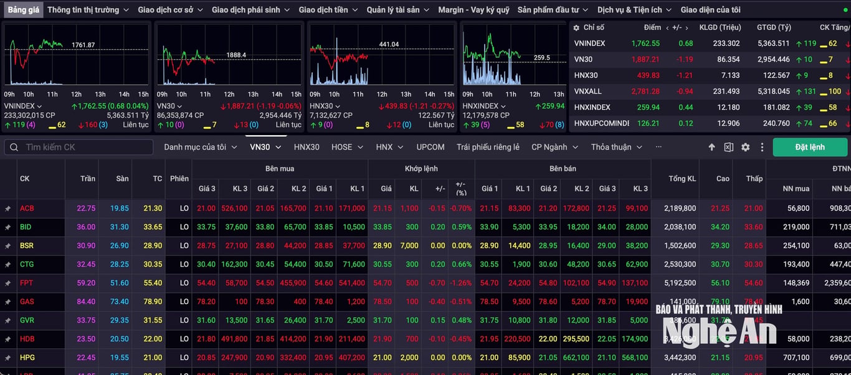
Task: Switch to the HNX30 tab
Action: pos(307,147)
